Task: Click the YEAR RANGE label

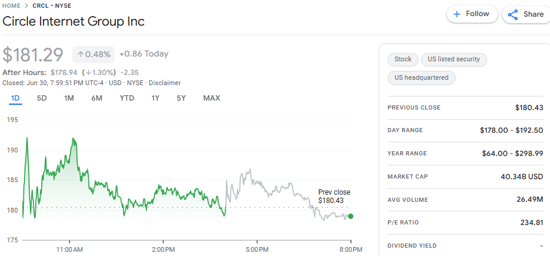Action: 407,154
